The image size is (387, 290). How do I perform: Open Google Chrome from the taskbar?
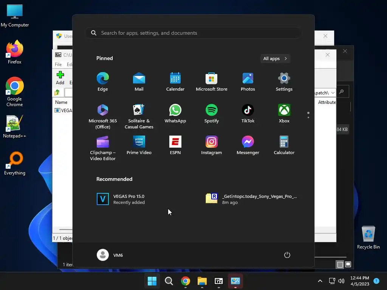click(185, 281)
